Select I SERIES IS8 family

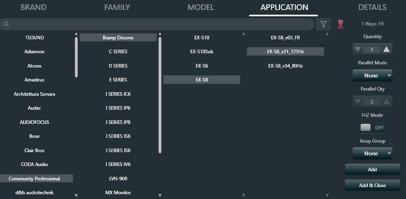[118, 150]
